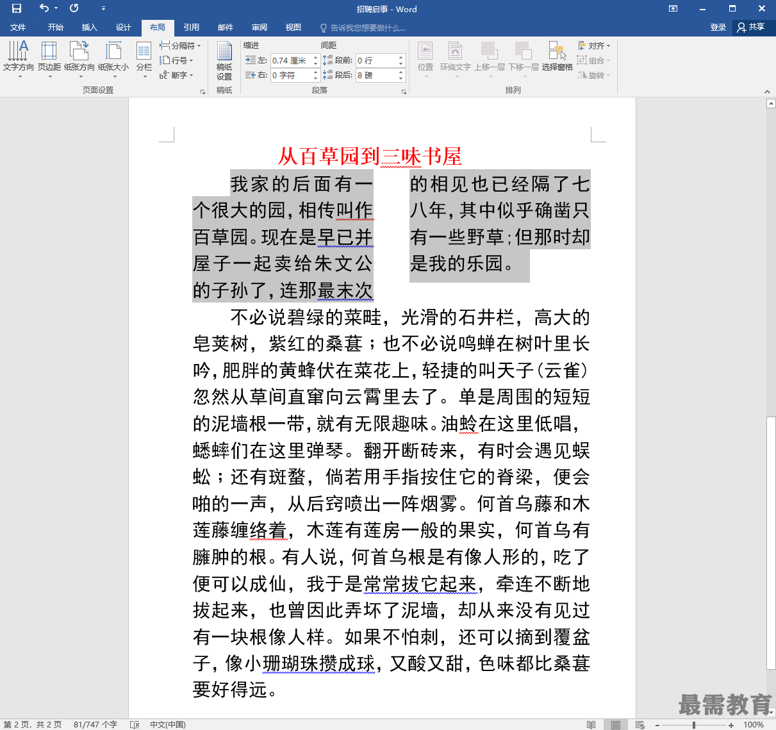Image resolution: width=776 pixels, height=730 pixels.
Task: Open Ribbon Display Options in the title bar
Action: [x=673, y=8]
